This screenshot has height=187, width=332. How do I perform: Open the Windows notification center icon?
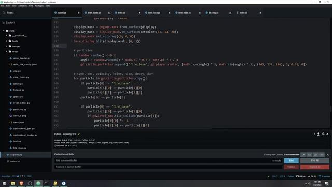pyautogui.click(x=326, y=183)
